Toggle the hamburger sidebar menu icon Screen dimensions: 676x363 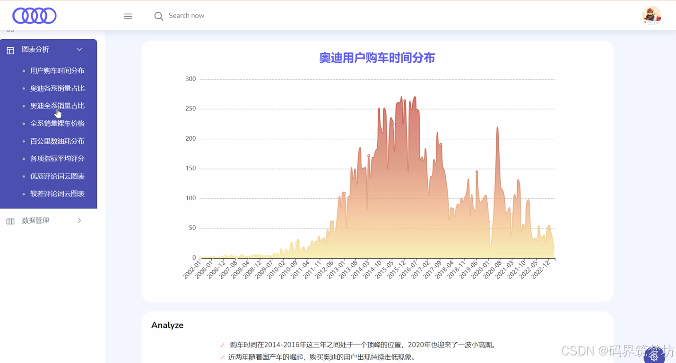click(128, 16)
